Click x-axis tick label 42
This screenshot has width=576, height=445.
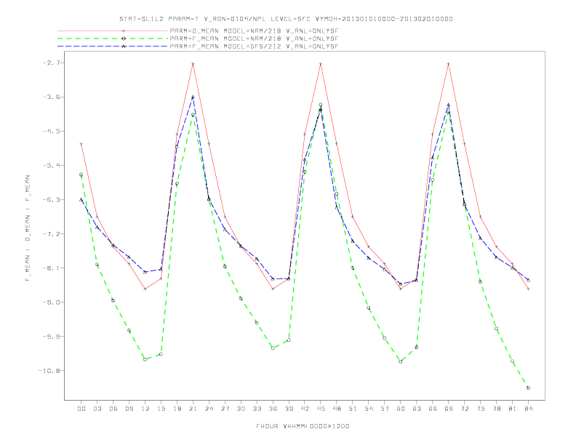(305, 409)
